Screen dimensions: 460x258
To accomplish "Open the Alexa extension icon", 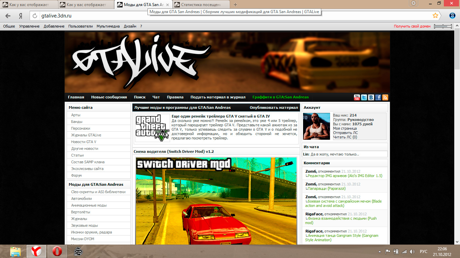I will click(453, 16).
